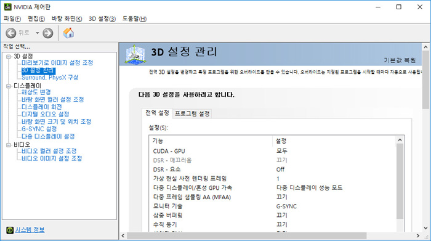Click main panel vertical scrollbar down arrow
Image resolution: width=431 pixels, height=241 pixels.
[x=426, y=228]
